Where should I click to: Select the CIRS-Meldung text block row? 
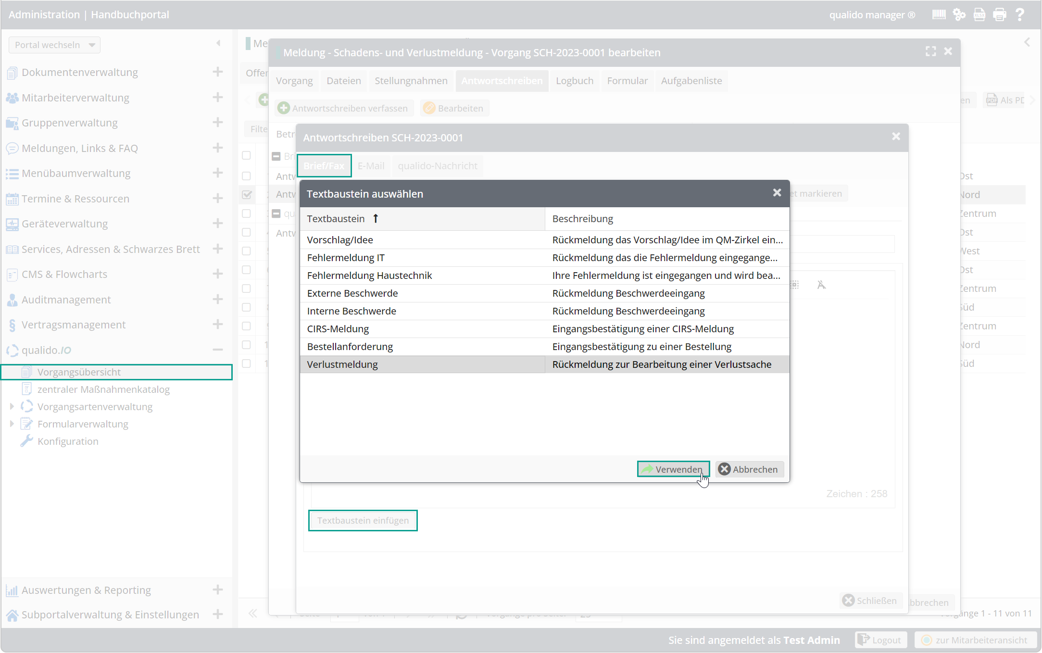[544, 329]
